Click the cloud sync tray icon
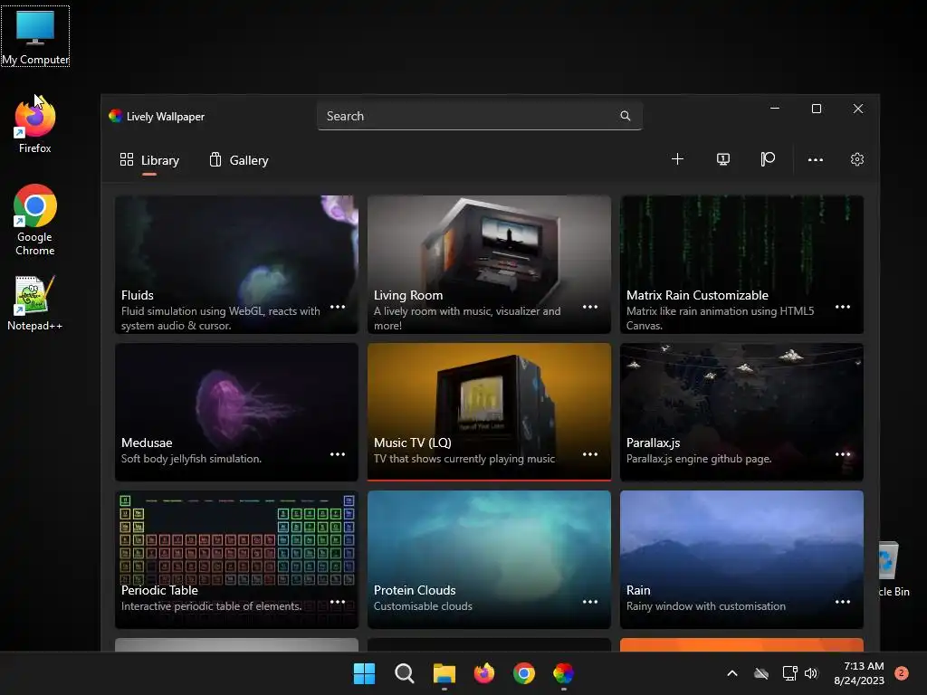The height and width of the screenshot is (695, 927). click(x=761, y=673)
